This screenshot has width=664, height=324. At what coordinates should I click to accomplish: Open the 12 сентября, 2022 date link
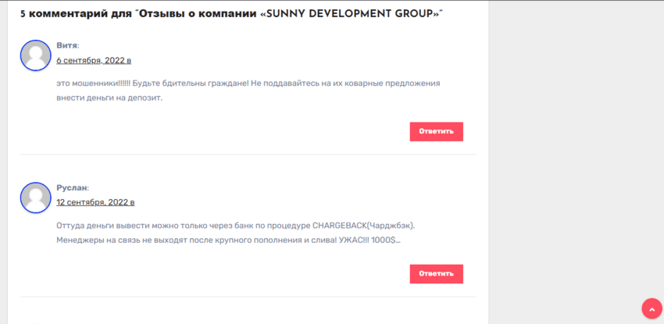click(x=95, y=202)
